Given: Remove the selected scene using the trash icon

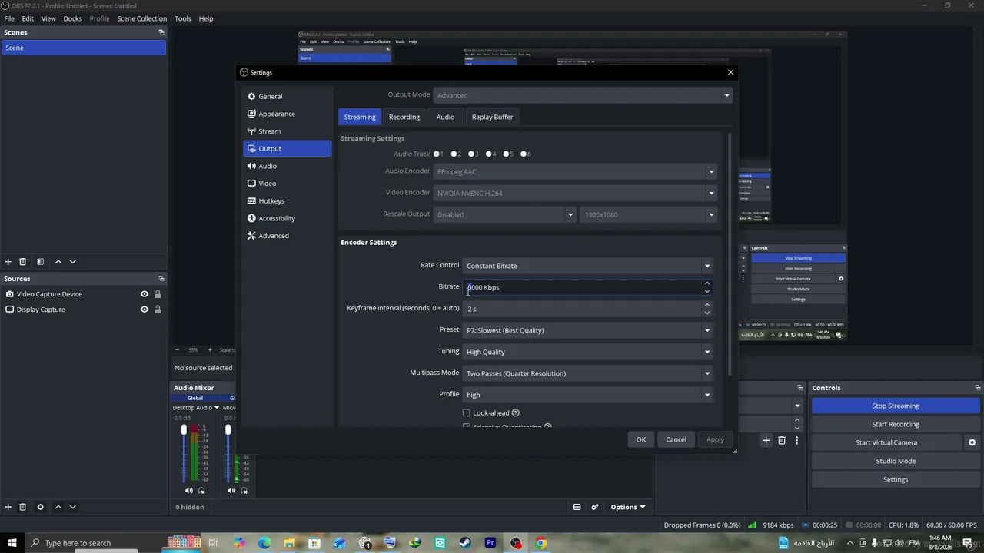Looking at the screenshot, I should [23, 262].
